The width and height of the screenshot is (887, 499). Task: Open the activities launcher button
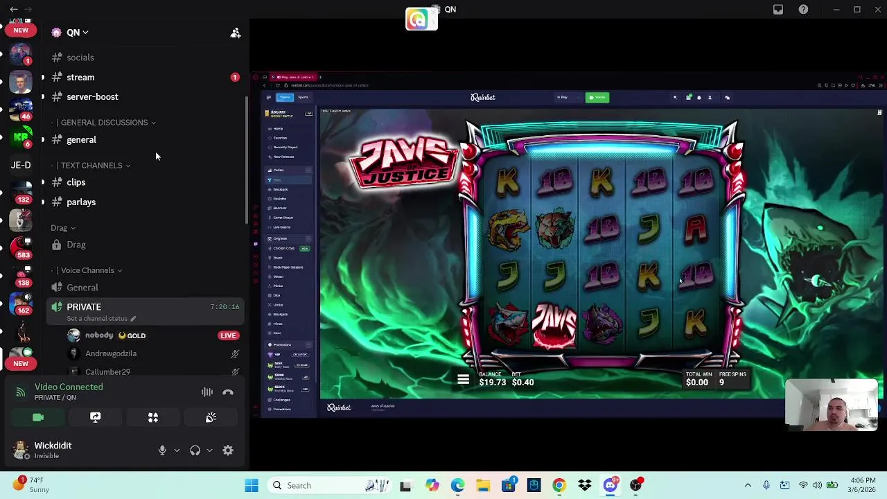click(153, 417)
